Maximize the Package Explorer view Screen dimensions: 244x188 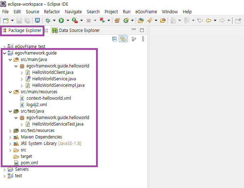(142, 30)
